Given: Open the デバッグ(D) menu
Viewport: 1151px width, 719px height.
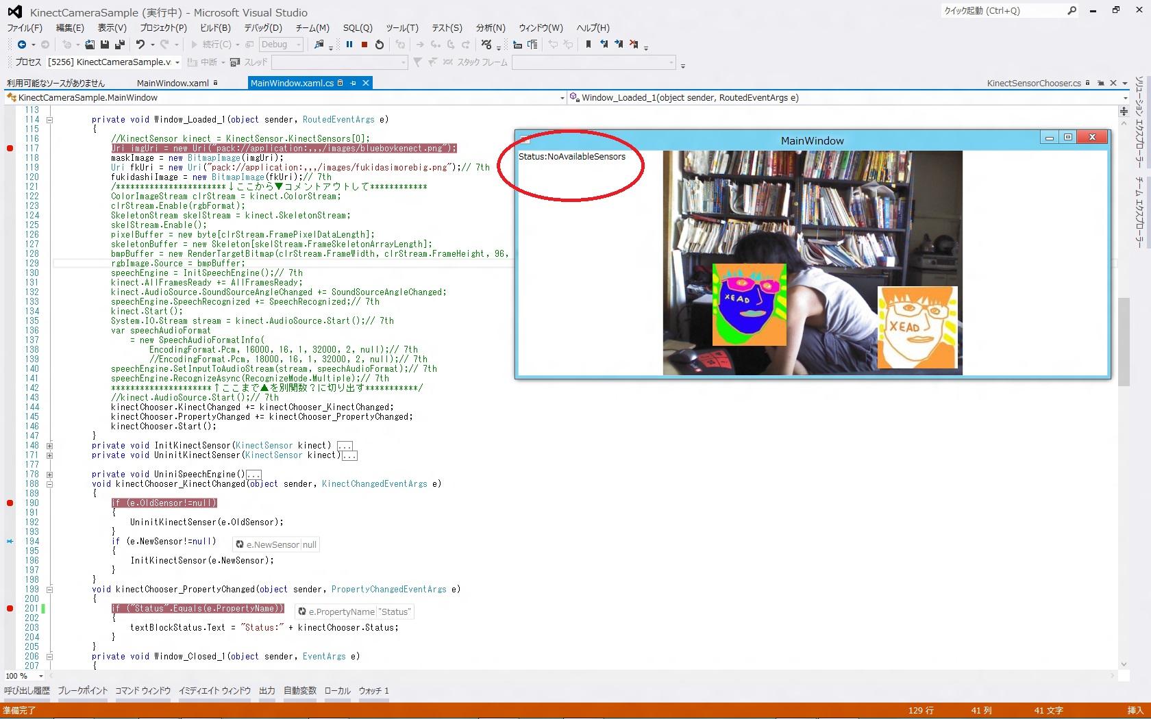Looking at the screenshot, I should pyautogui.click(x=262, y=27).
